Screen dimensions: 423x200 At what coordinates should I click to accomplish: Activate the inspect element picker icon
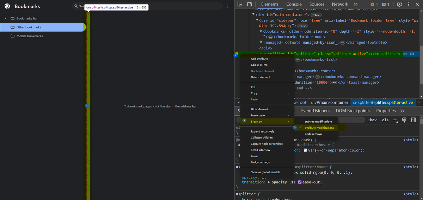pyautogui.click(x=240, y=4)
